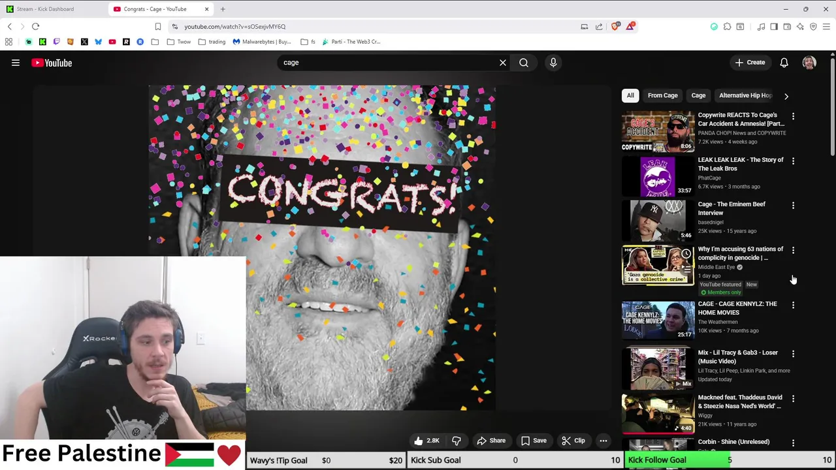The image size is (836, 470).
Task: Switch to 'Stream - Kick Dashboard' tab
Action: (54, 9)
